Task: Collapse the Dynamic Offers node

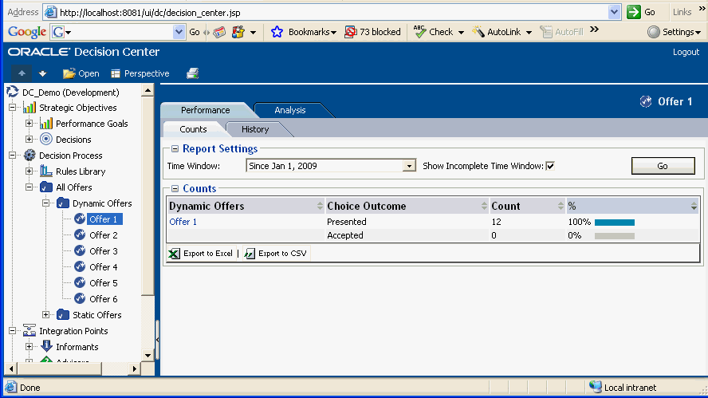Action: click(45, 203)
